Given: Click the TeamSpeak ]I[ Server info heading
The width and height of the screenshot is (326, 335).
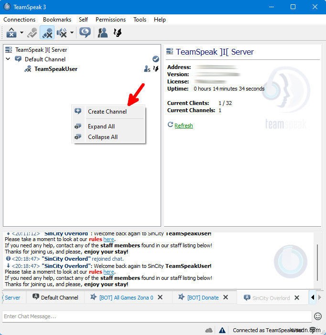Looking at the screenshot, I should (215, 52).
